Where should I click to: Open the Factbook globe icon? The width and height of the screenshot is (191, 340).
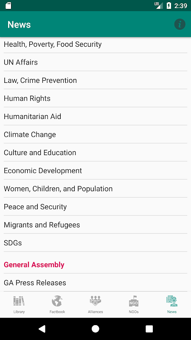point(57,301)
